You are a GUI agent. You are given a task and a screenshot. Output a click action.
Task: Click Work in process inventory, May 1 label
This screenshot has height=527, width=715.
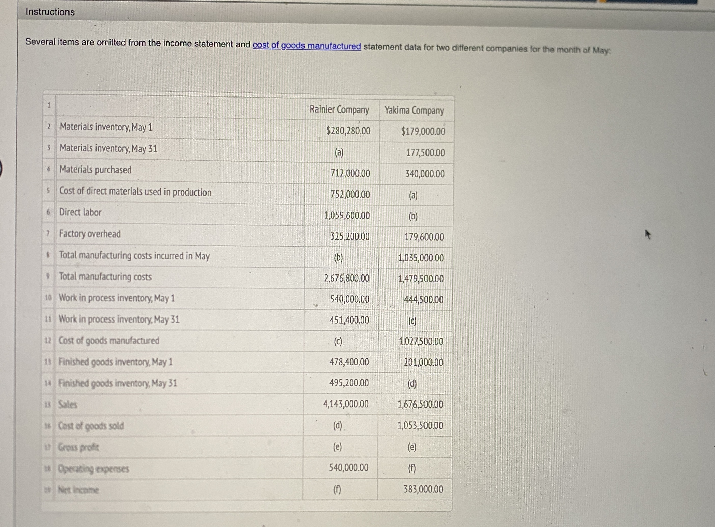coord(117,298)
